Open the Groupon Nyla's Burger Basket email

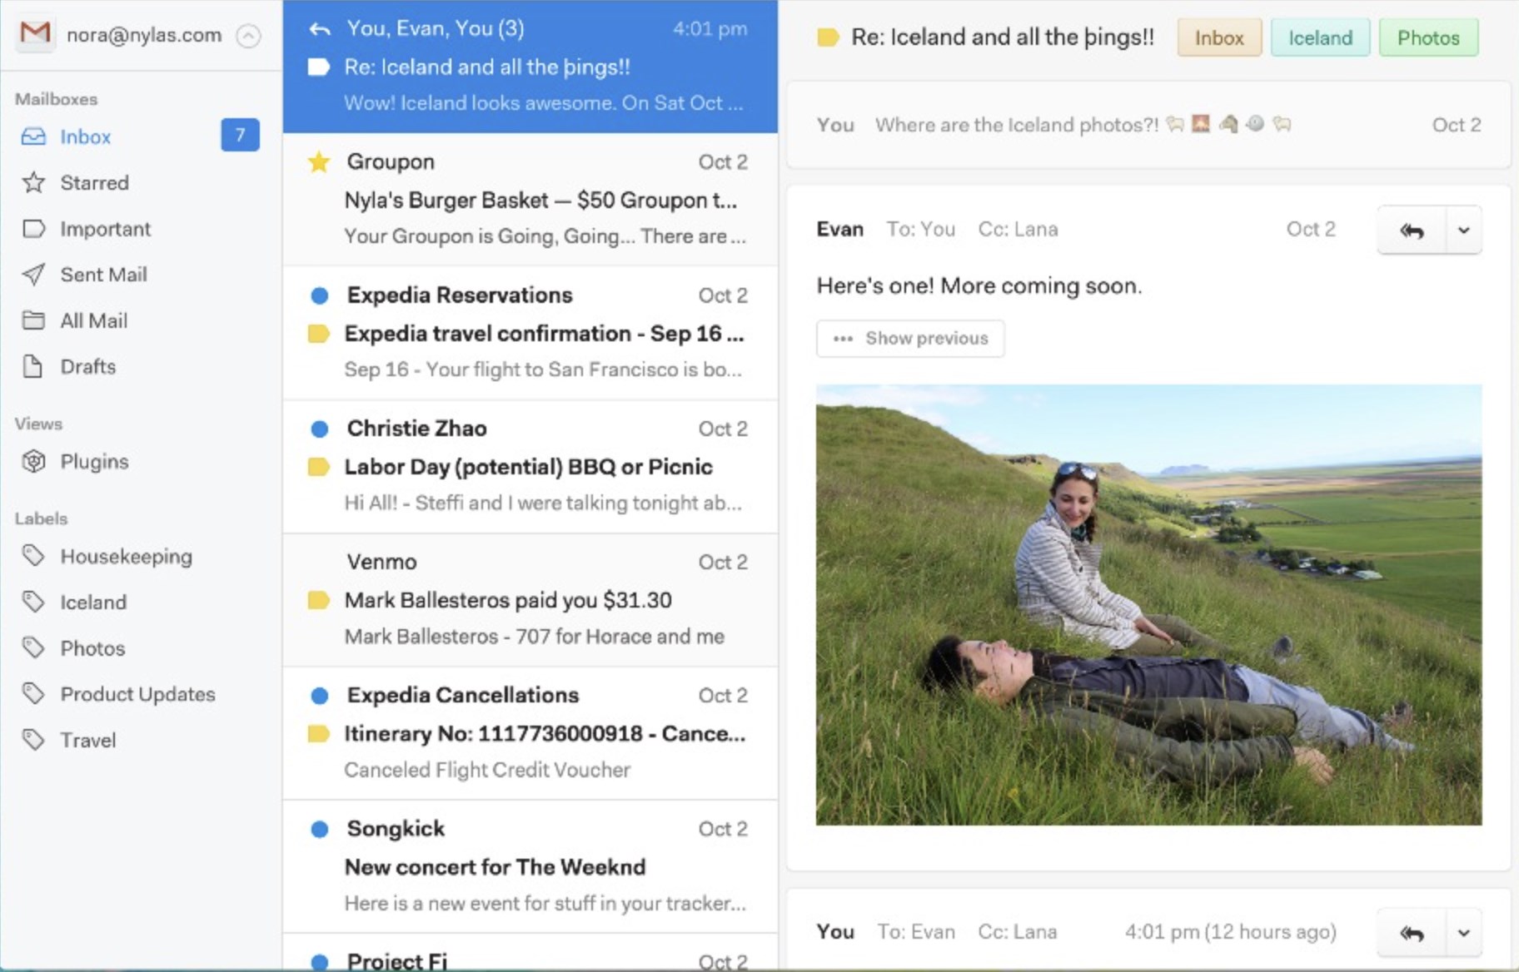[x=530, y=200]
